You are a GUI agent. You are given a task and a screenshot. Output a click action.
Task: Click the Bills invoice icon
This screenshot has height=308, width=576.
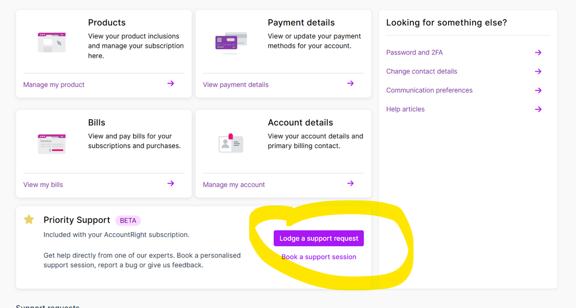[52, 143]
